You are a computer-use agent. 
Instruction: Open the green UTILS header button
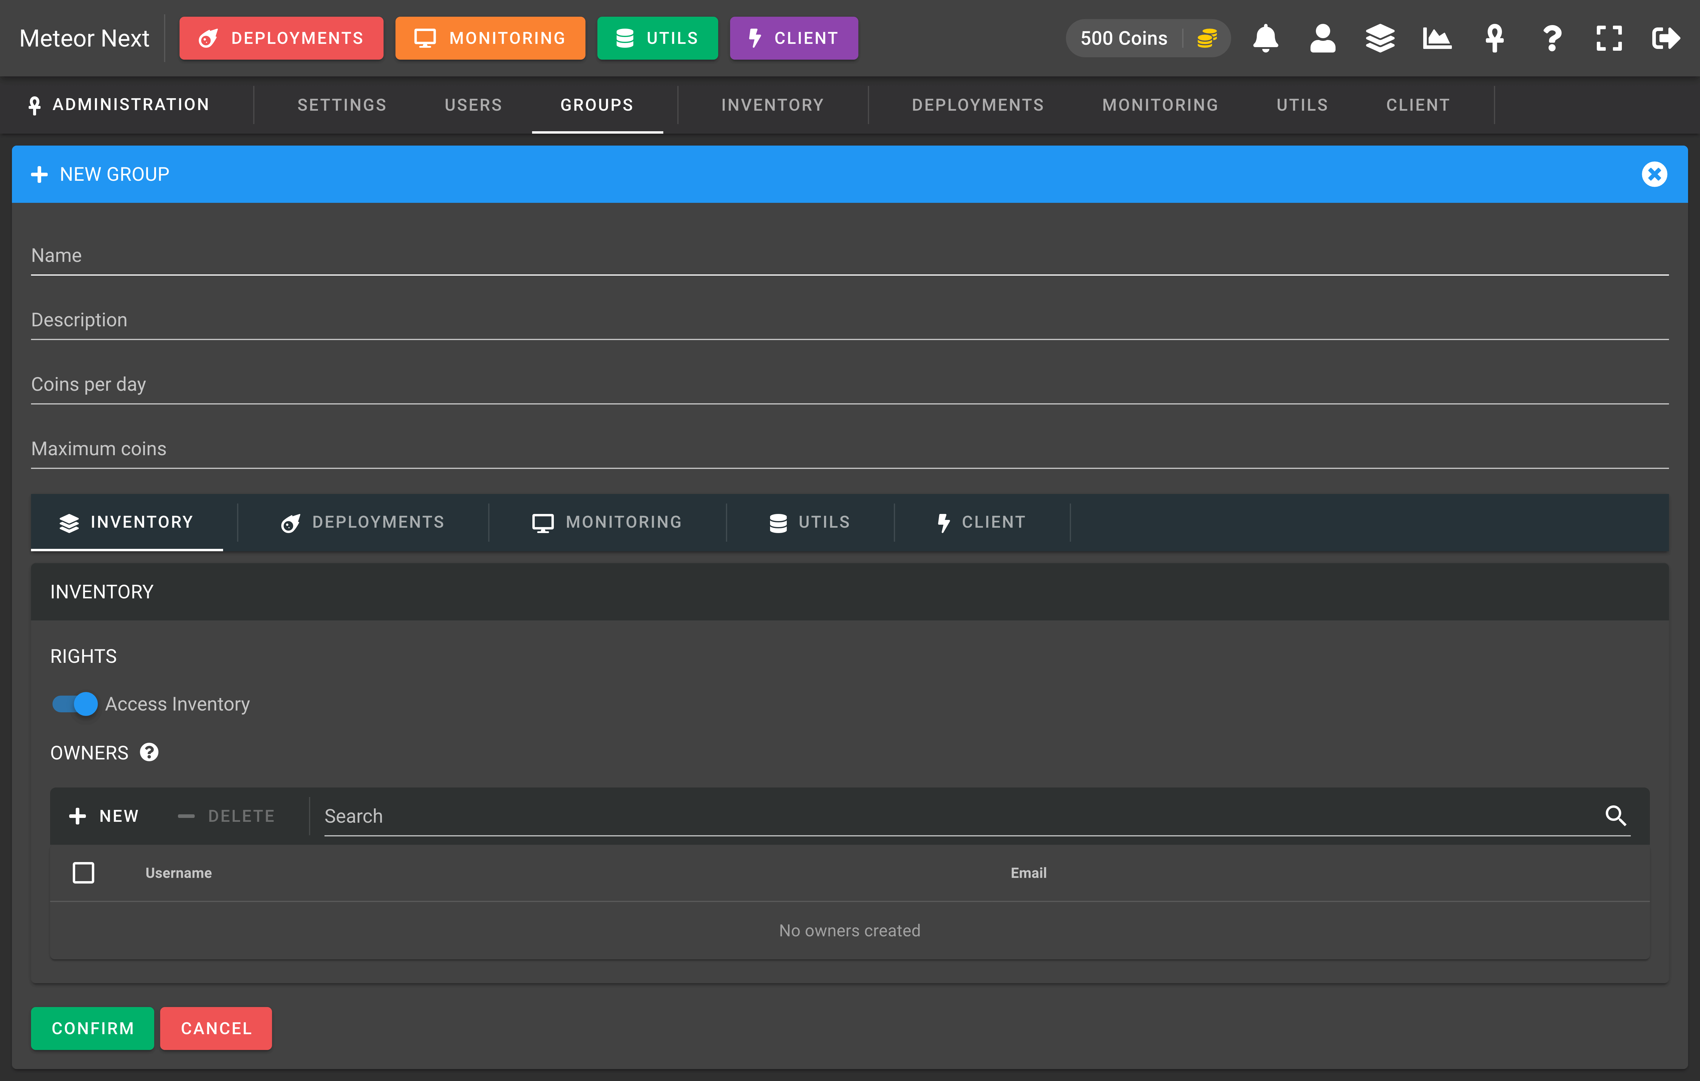pos(657,38)
